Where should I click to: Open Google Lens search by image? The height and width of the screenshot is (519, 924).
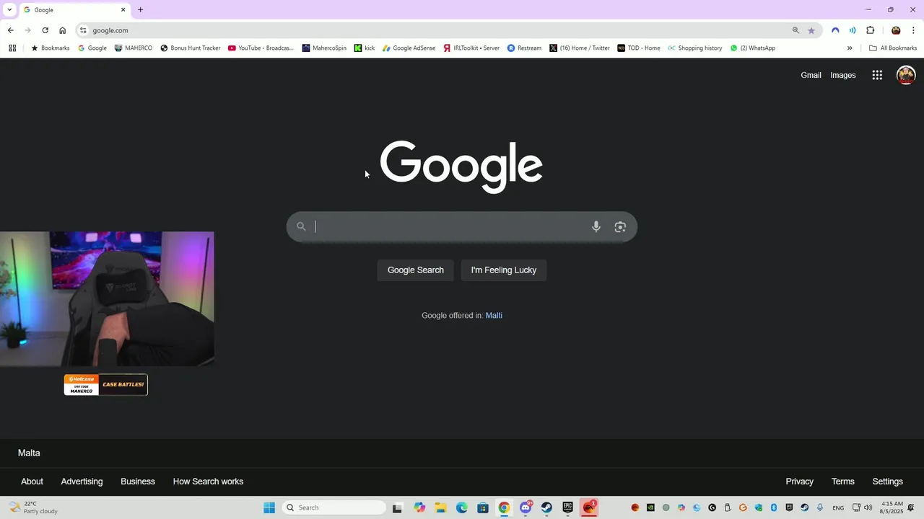(x=620, y=226)
